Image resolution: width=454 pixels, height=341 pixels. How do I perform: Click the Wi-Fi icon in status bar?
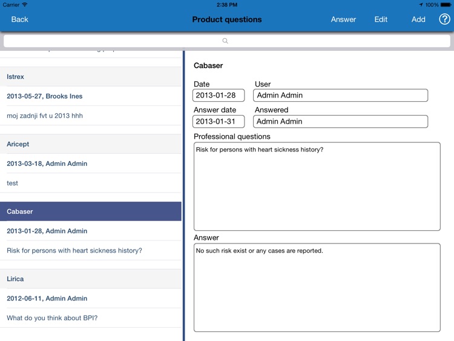[x=25, y=5]
